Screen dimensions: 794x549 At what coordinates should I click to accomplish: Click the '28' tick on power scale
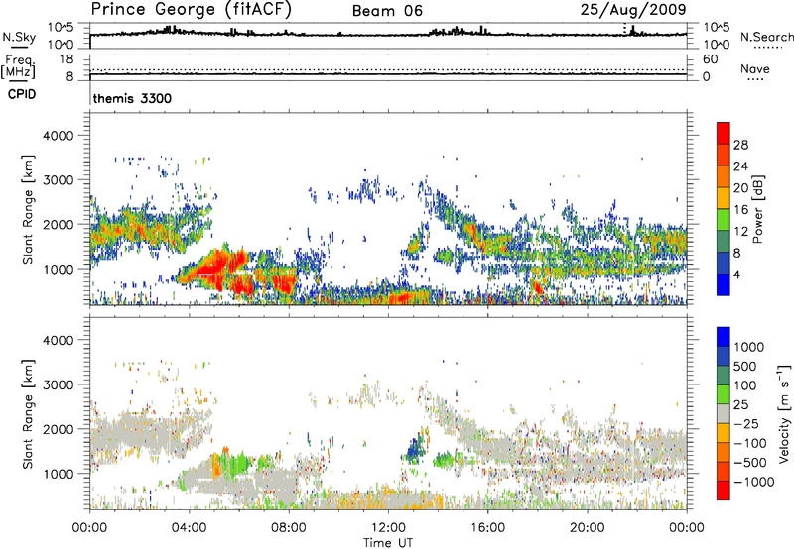pos(740,145)
